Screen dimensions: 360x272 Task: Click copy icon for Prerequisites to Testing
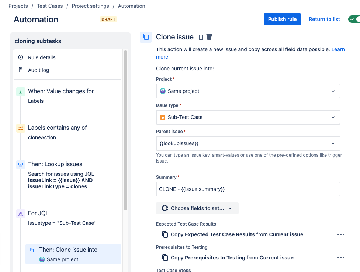click(165, 258)
